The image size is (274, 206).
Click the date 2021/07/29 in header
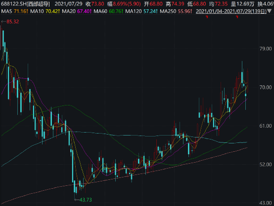click(x=68, y=4)
